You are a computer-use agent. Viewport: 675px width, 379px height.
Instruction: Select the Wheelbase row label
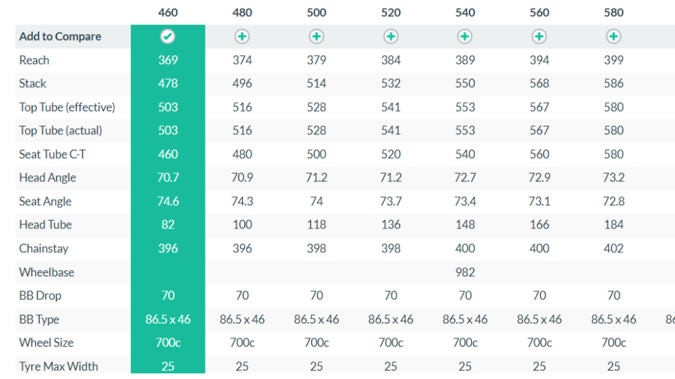[46, 272]
